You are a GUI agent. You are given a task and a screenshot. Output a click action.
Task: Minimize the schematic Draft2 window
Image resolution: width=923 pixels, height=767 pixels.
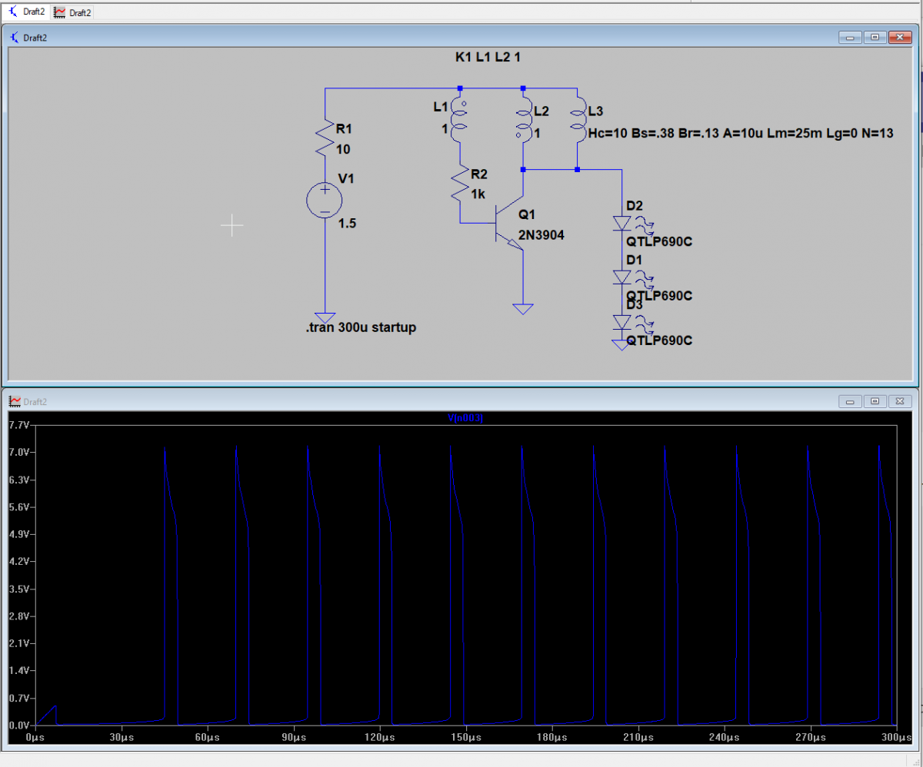tap(851, 36)
